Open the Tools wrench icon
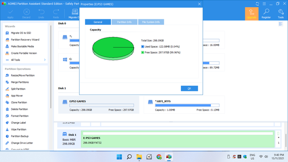 (281, 12)
